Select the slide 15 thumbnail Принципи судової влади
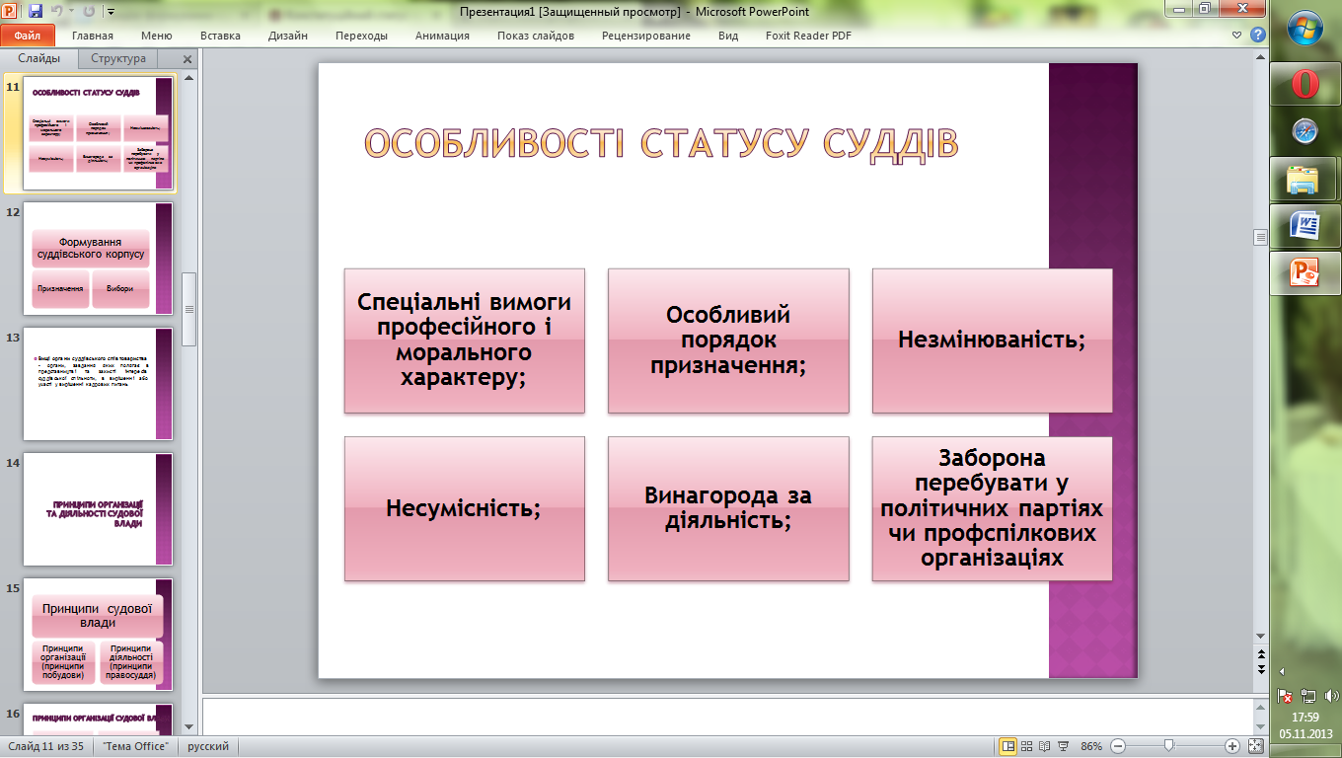1342x758 pixels. 98,635
